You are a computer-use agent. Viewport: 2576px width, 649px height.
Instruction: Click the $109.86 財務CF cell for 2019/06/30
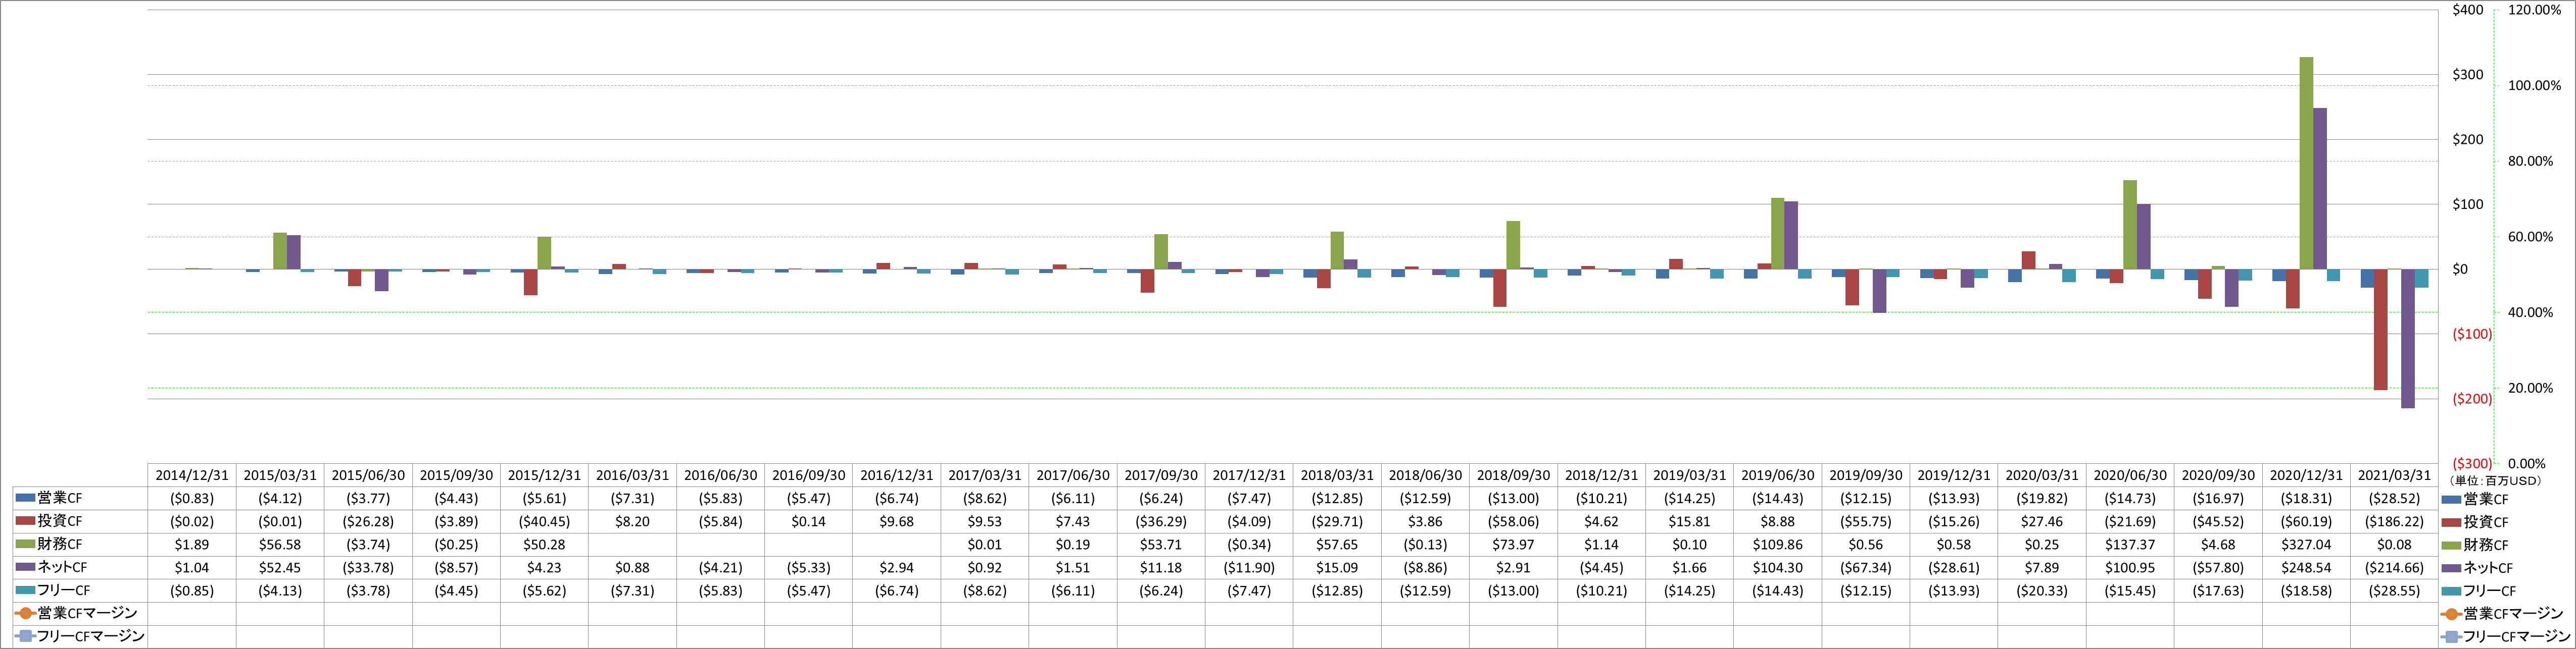(x=1778, y=544)
